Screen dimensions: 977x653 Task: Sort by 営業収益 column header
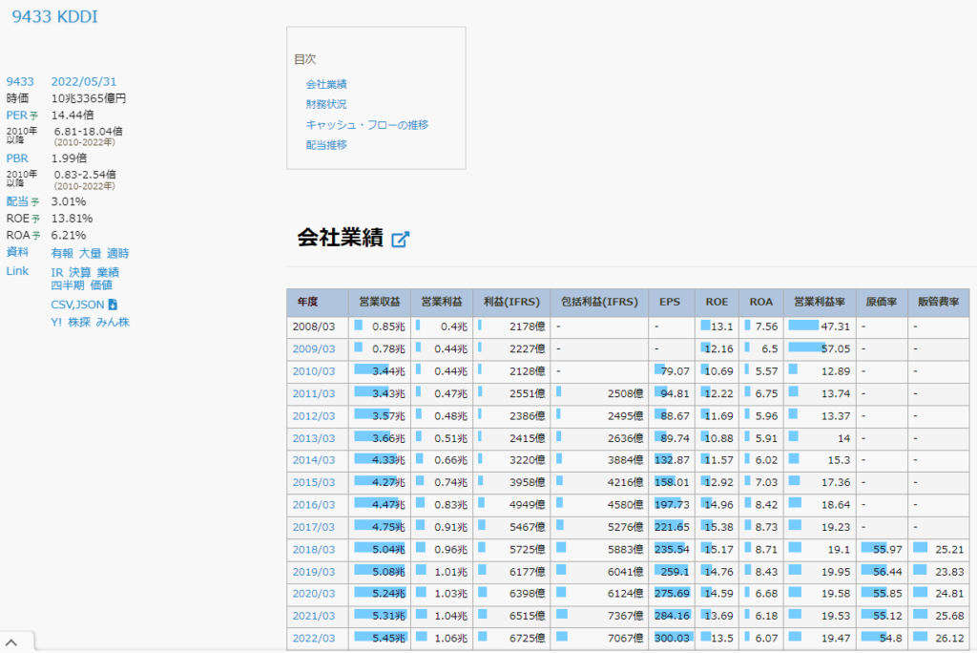(380, 302)
